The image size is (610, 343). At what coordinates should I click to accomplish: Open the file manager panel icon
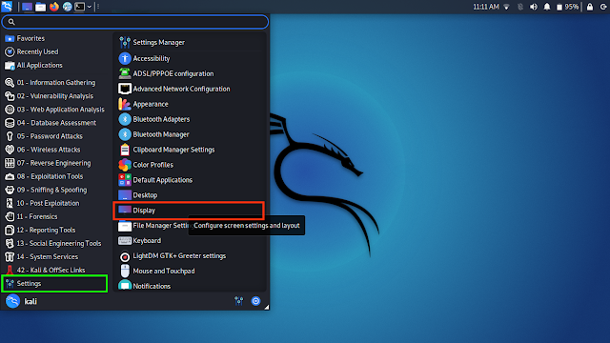pyautogui.click(x=40, y=7)
